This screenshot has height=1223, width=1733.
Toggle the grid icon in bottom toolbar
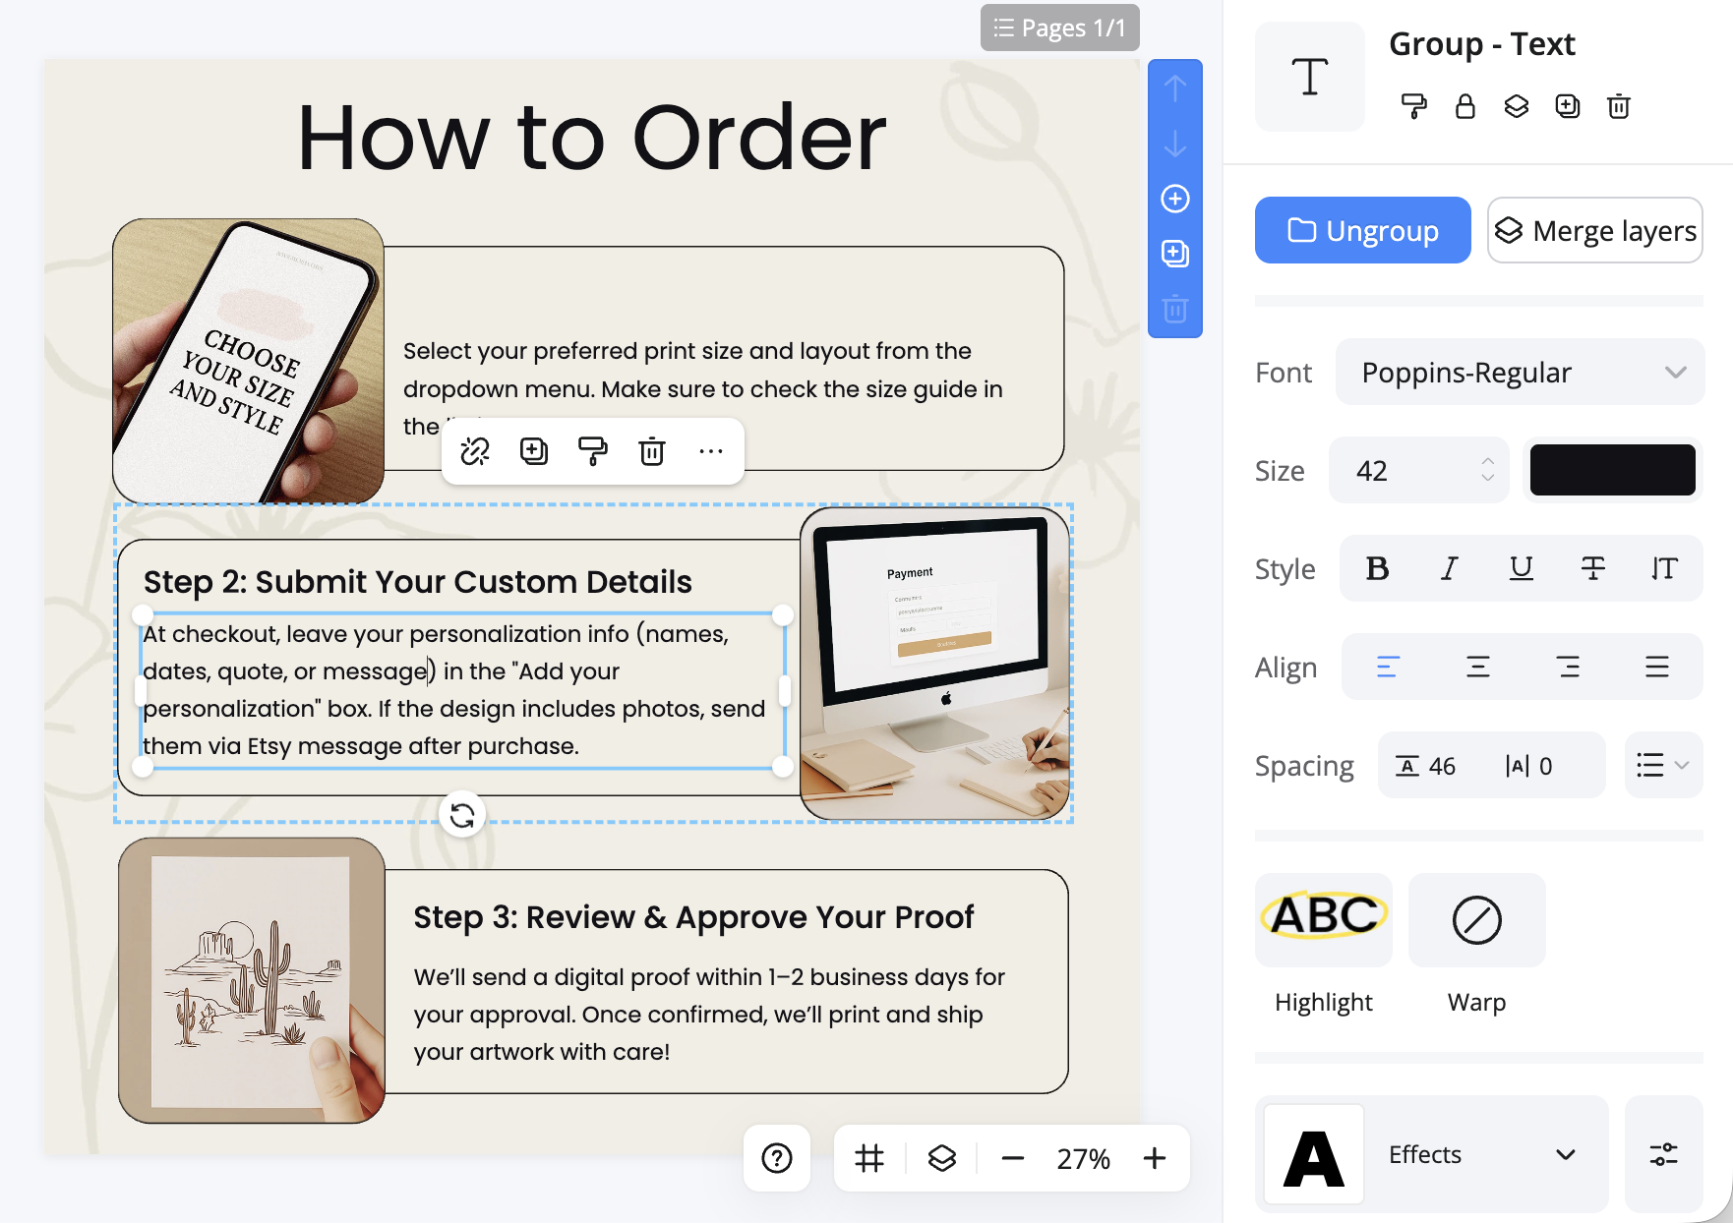pos(869,1158)
